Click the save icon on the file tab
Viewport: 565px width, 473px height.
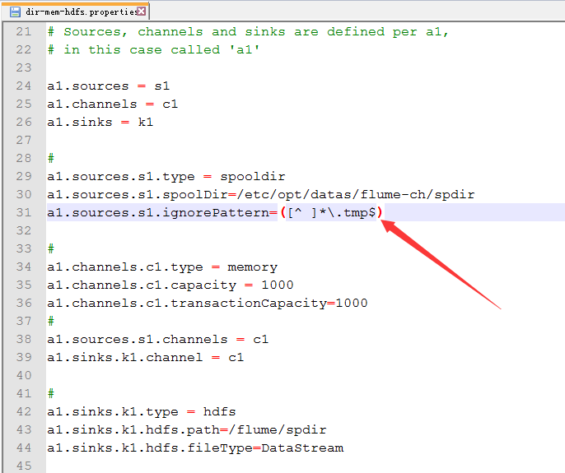[x=15, y=12]
